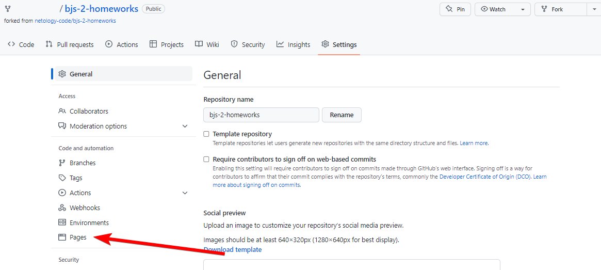Click the Environments icon in sidebar
The width and height of the screenshot is (601, 270).
click(x=62, y=223)
